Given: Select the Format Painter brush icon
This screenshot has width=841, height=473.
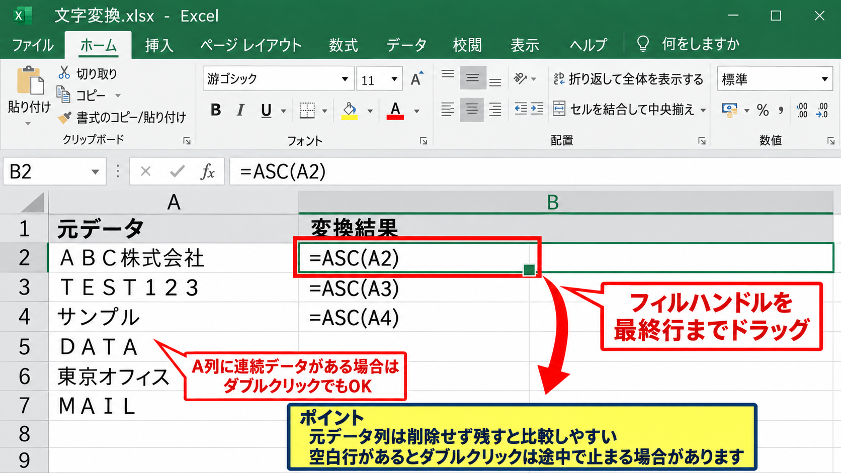Looking at the screenshot, I should pyautogui.click(x=64, y=118).
